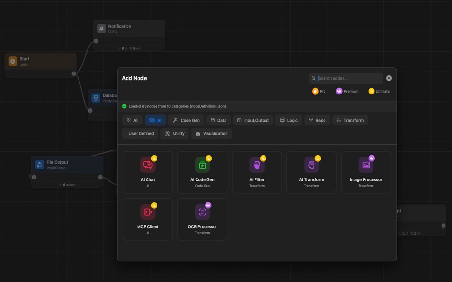The image size is (452, 282).
Task: Click the Ultimate badge on AI Transform card
Action: pyautogui.click(x=318, y=158)
